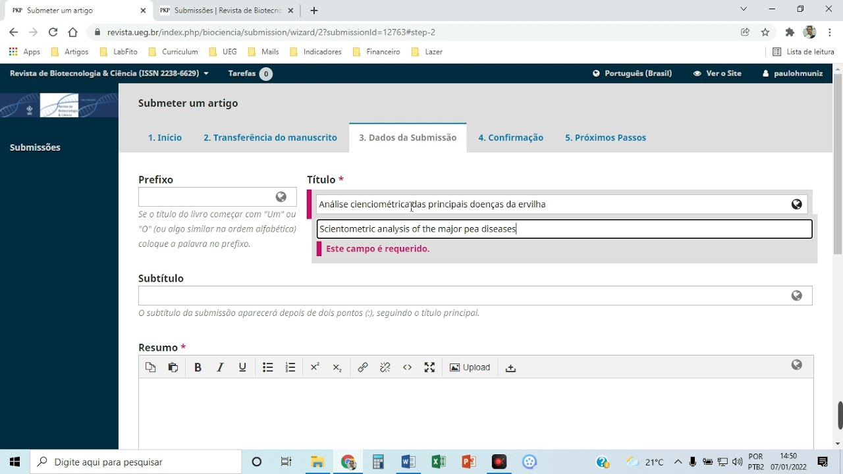Screen dimensions: 843x474
Task: Click the download icon in editor toolbar
Action: [510, 367]
